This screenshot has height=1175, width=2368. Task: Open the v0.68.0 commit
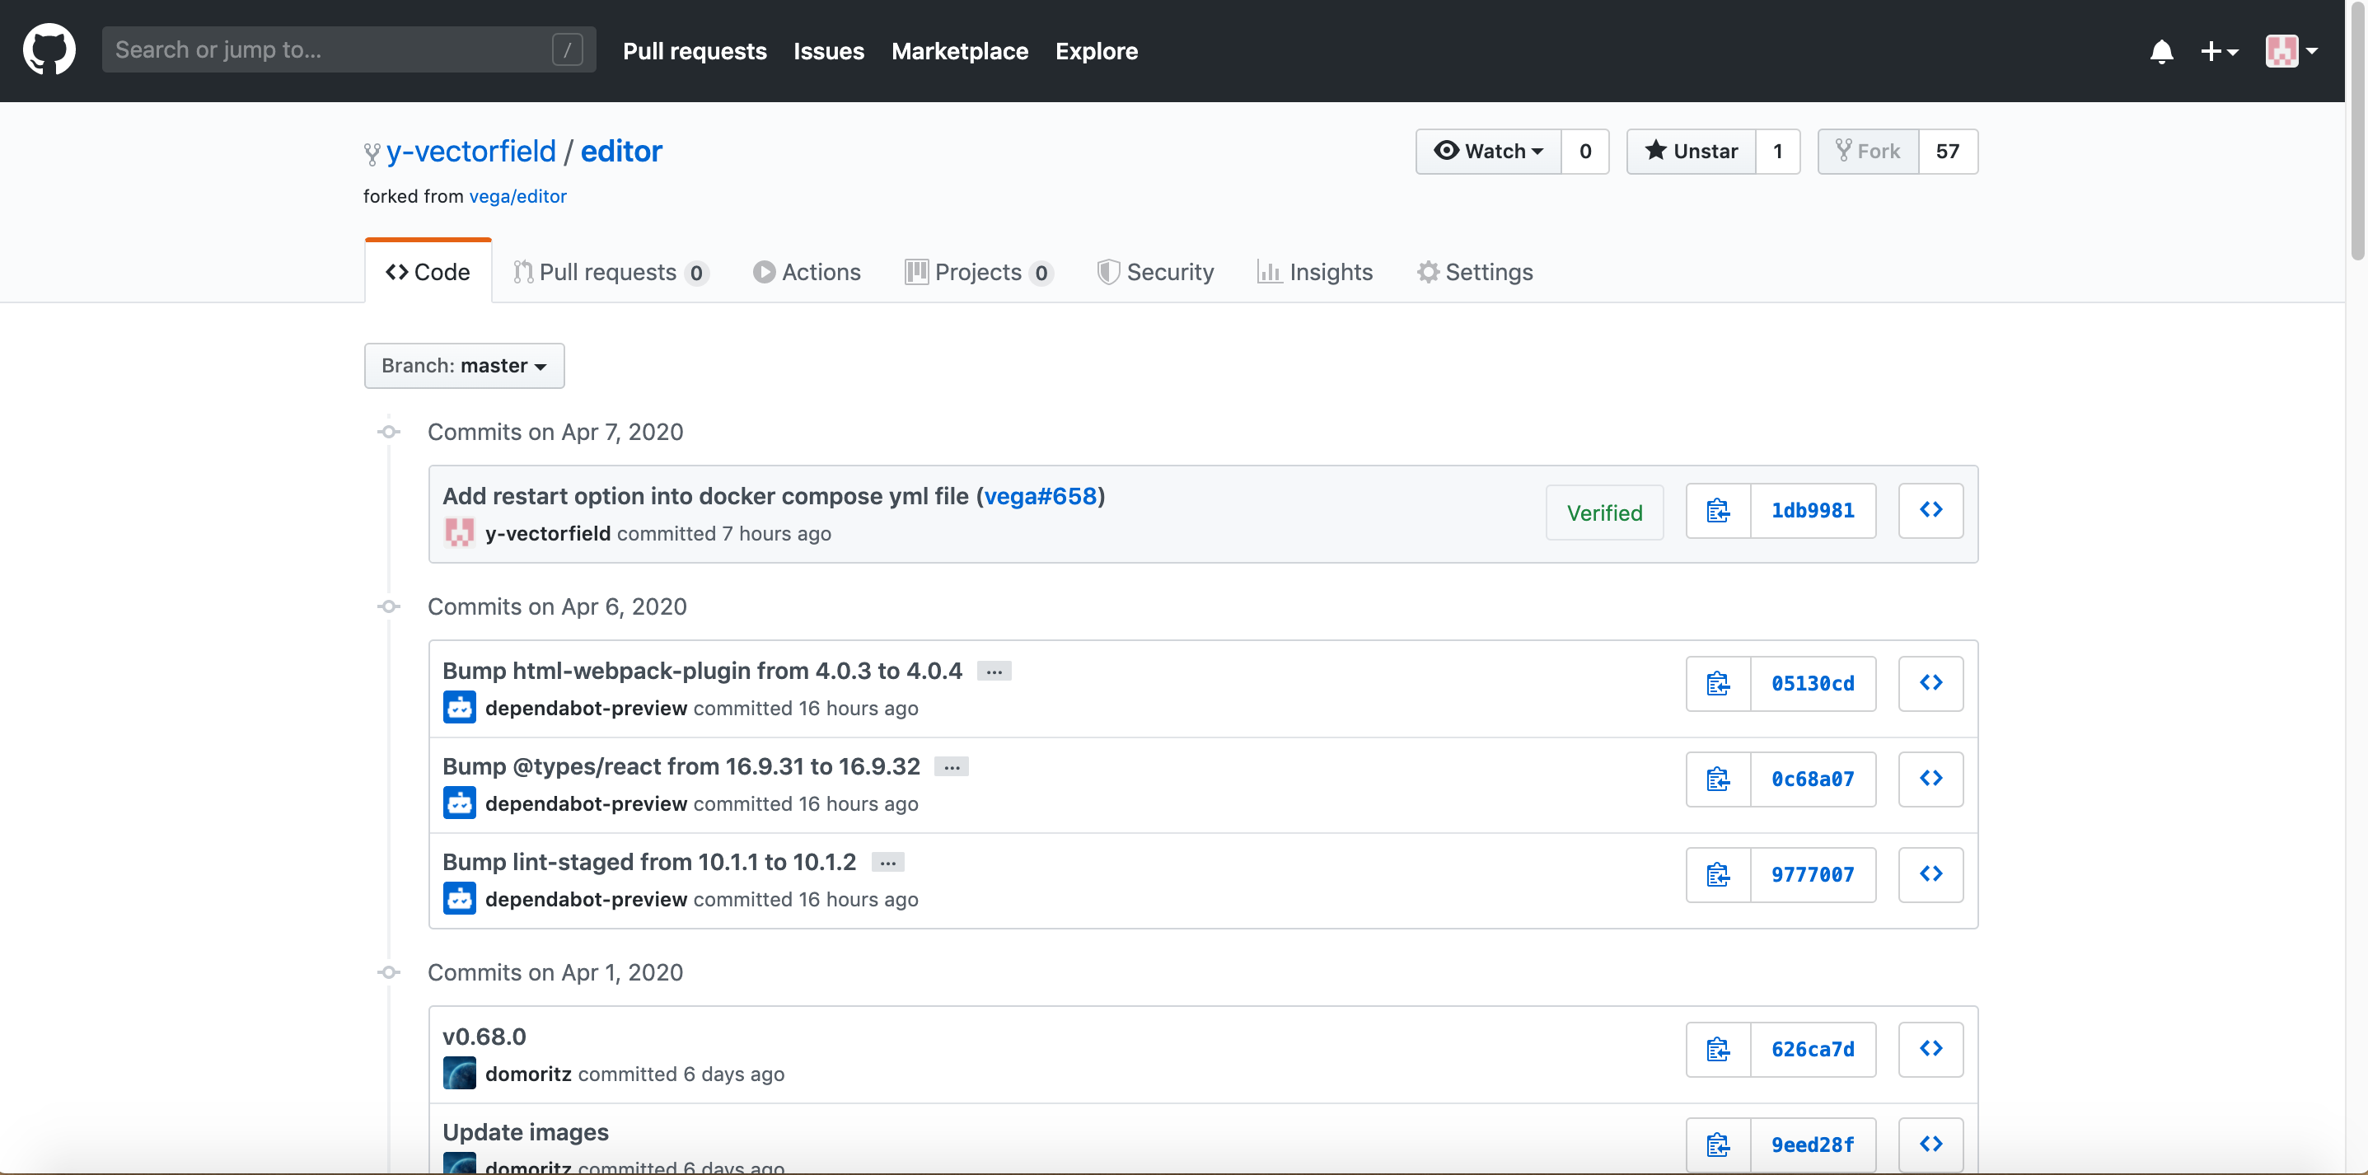pos(484,1037)
